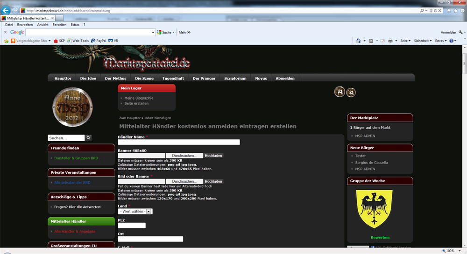
Task: Click the browser back arrow button
Action: (x=7, y=10)
